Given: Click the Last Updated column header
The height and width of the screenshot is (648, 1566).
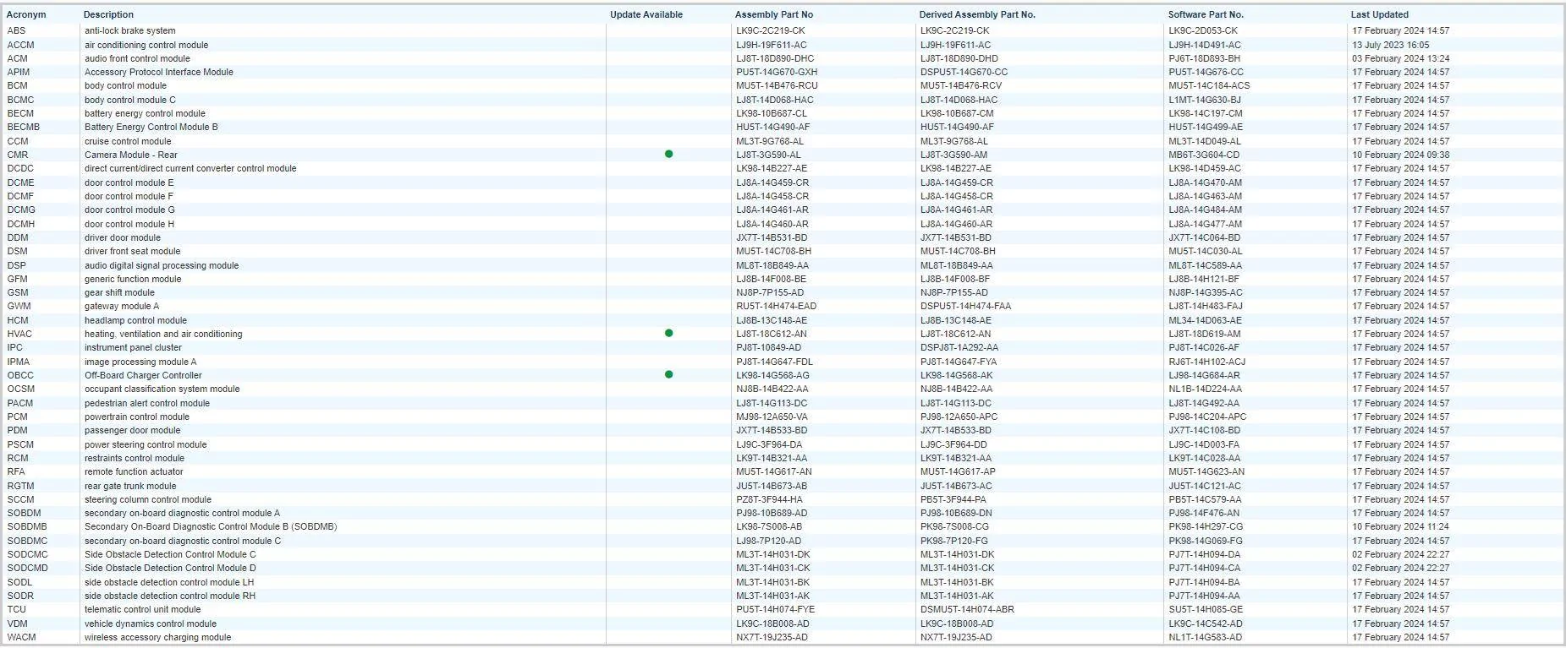Looking at the screenshot, I should click(1380, 14).
